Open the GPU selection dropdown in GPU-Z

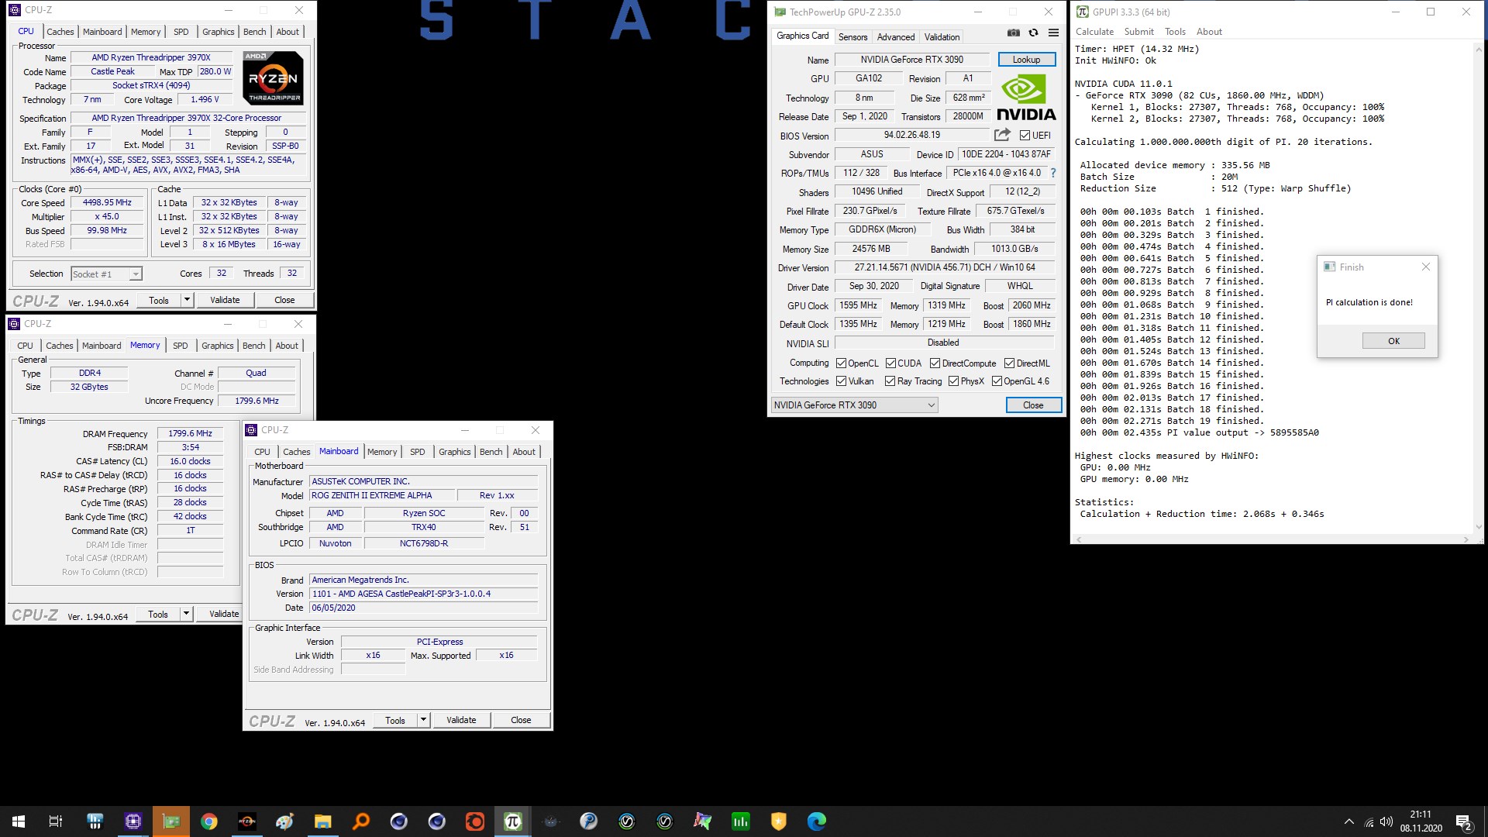coord(854,405)
